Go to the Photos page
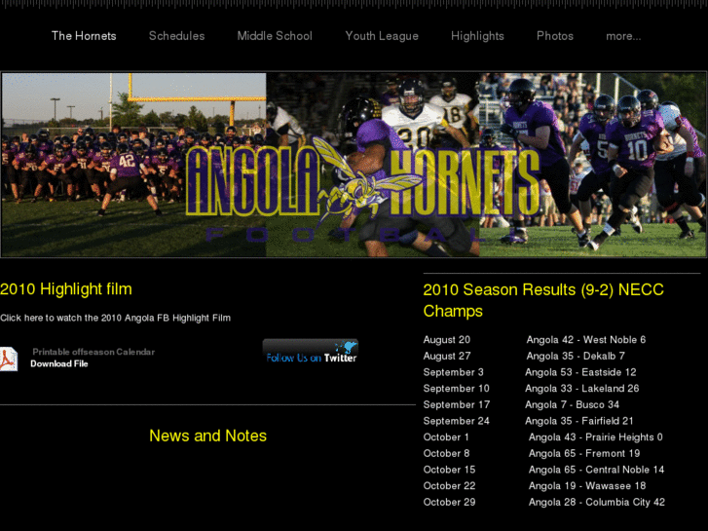This screenshot has width=708, height=531. click(x=555, y=36)
